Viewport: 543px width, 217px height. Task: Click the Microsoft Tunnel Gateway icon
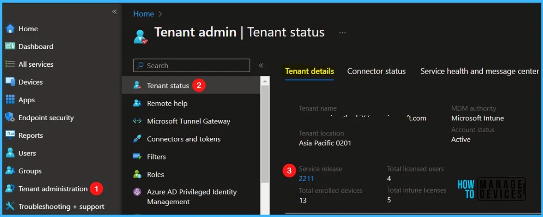(137, 121)
